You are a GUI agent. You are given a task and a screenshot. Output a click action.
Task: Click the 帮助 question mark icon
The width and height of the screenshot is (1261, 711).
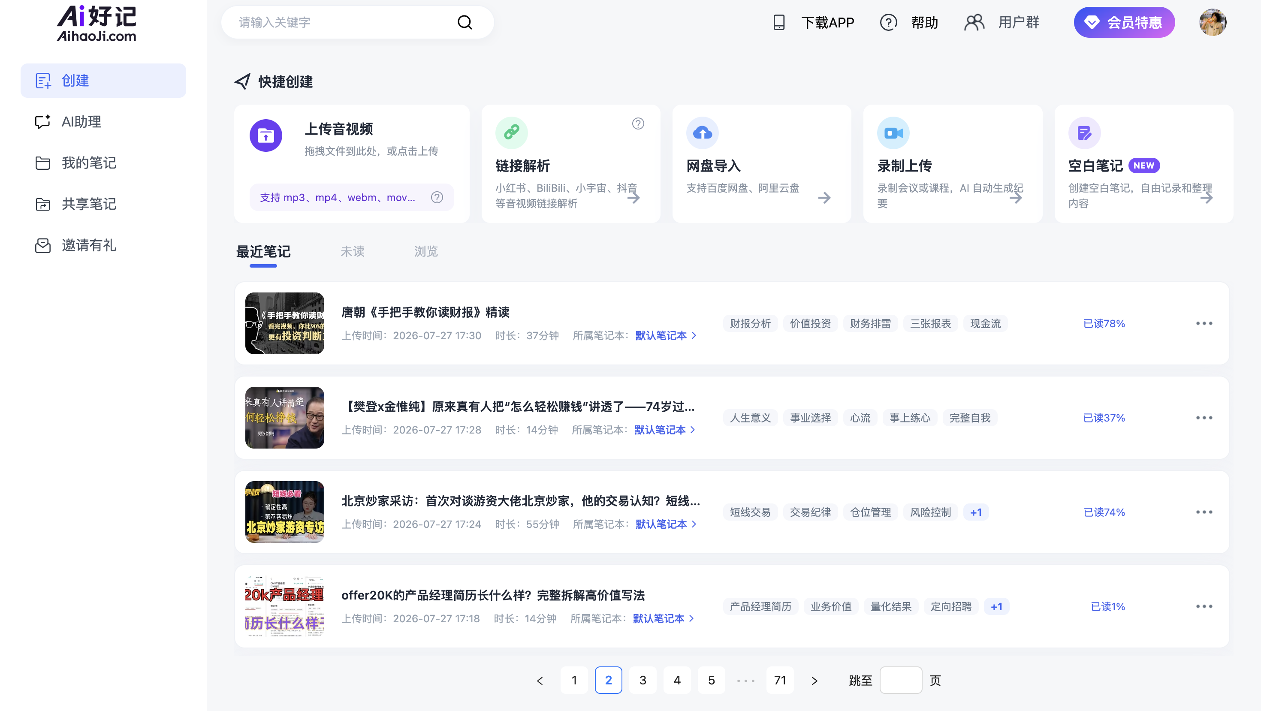(888, 22)
